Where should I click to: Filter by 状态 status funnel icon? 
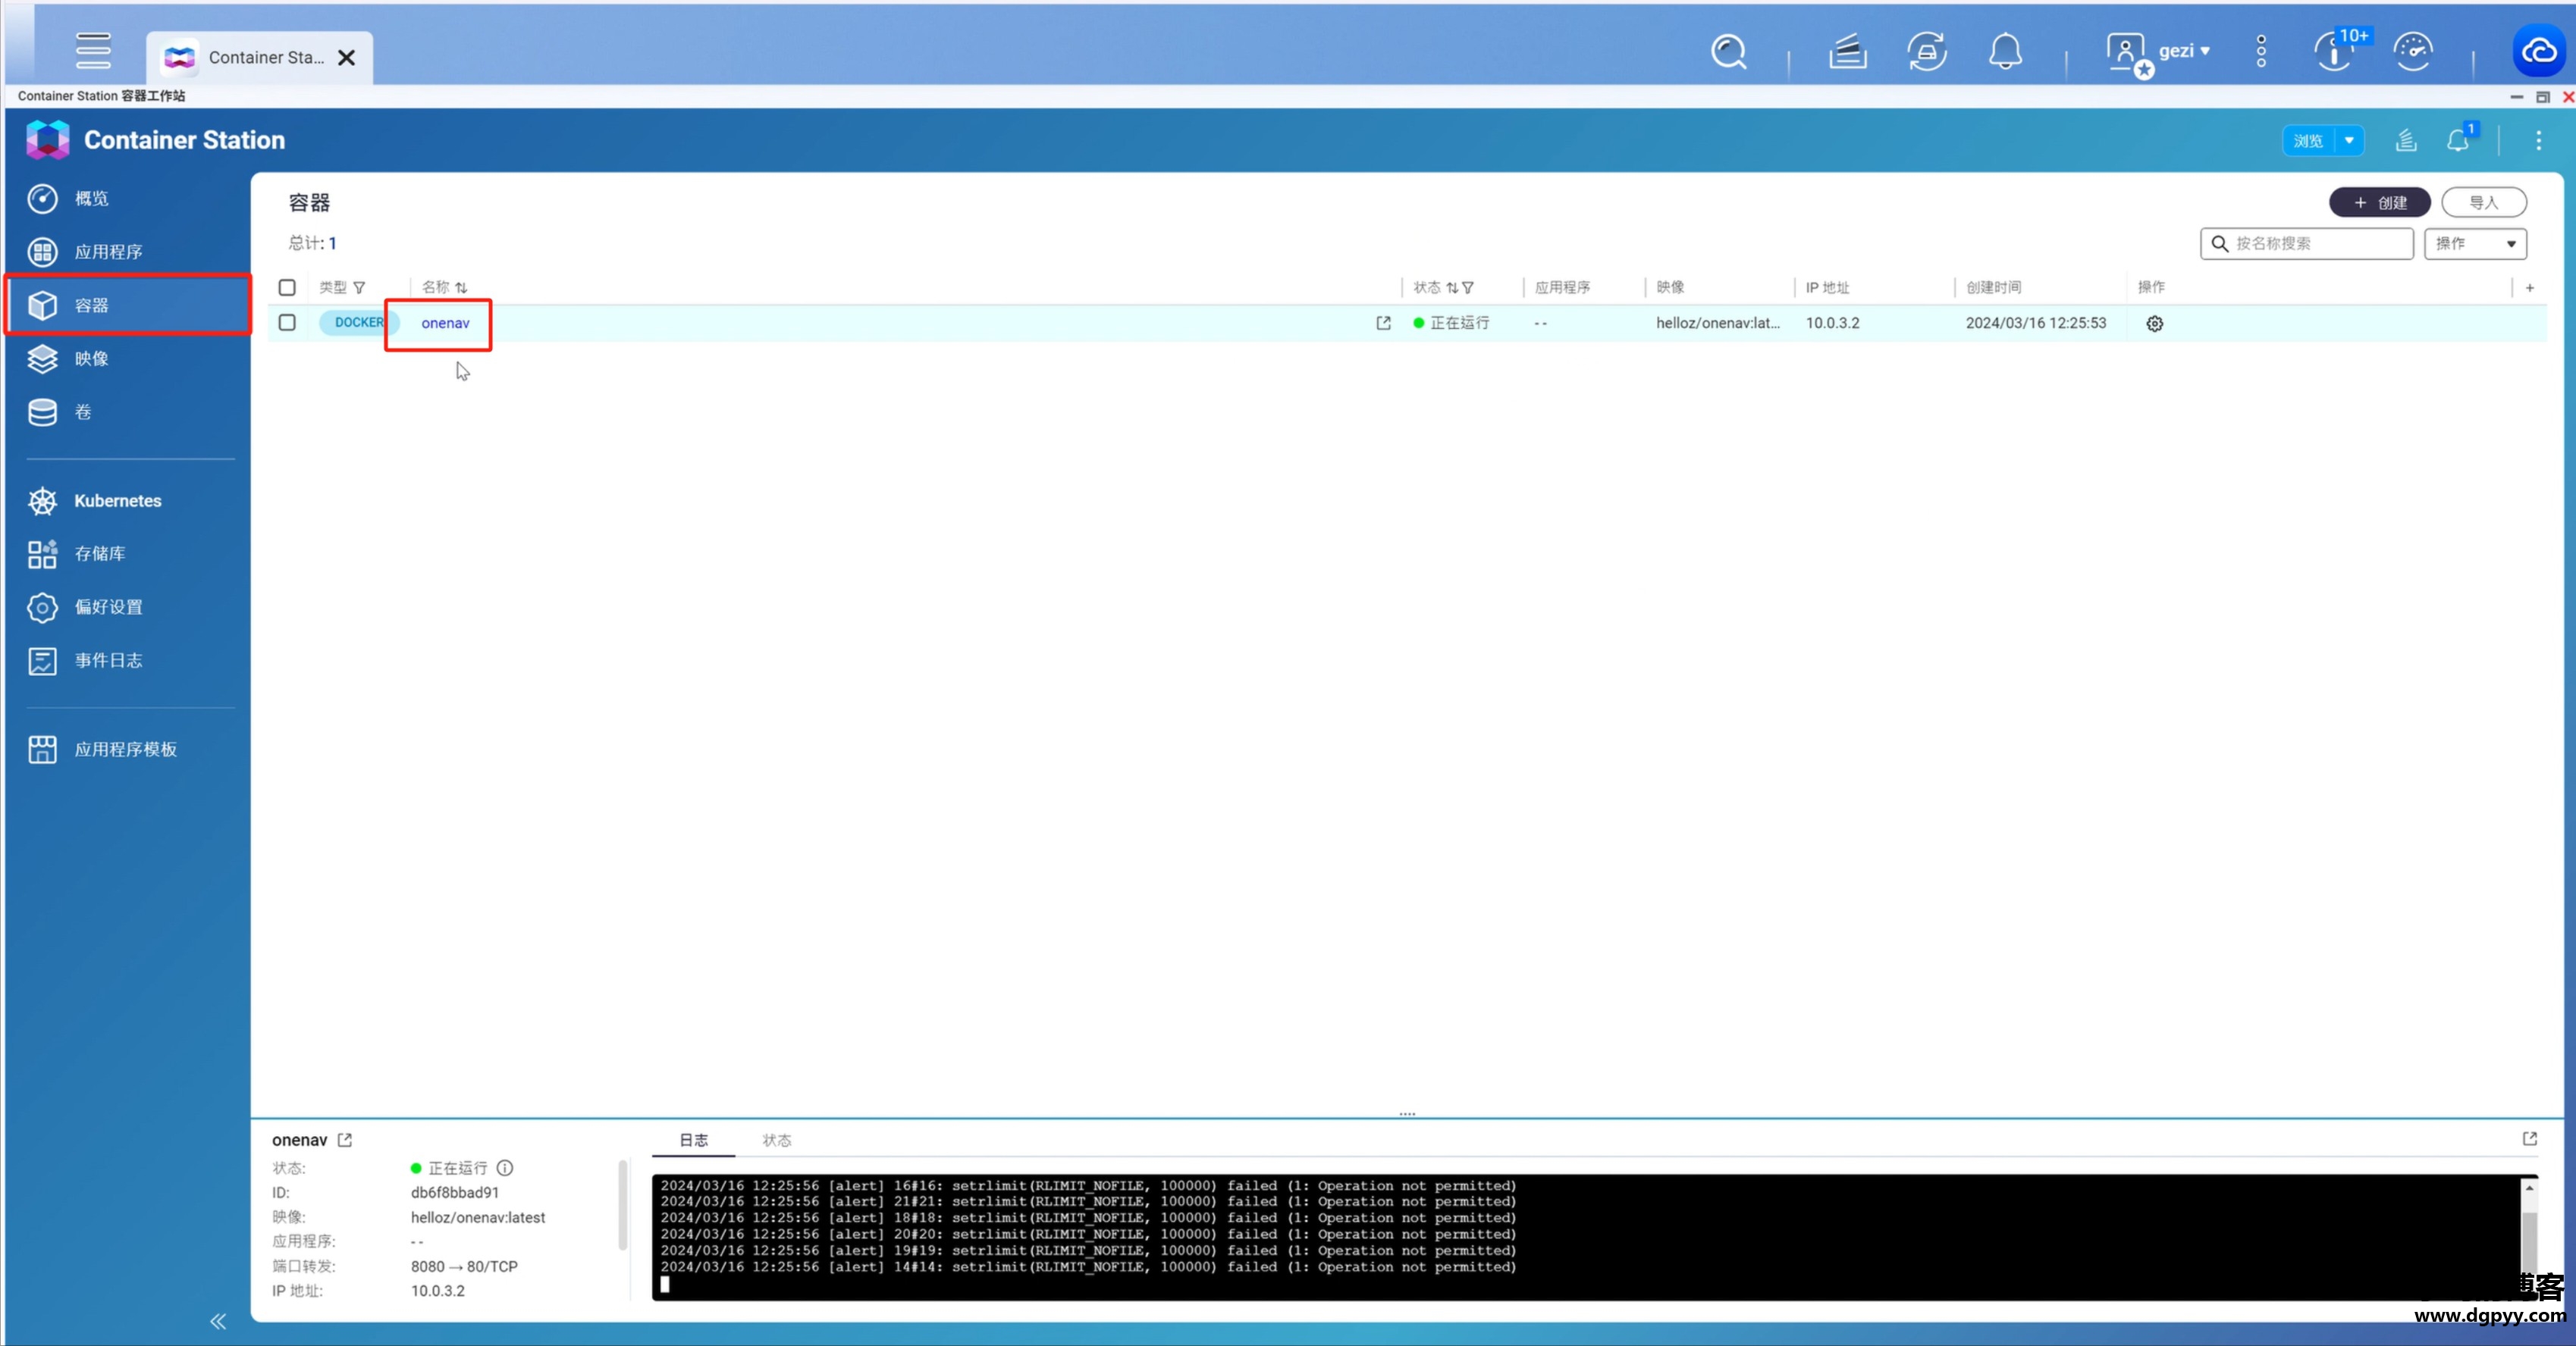pos(1468,288)
